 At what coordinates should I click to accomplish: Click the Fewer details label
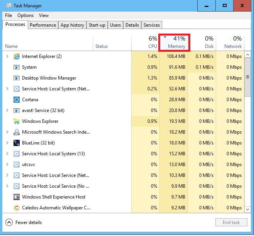(x=29, y=222)
